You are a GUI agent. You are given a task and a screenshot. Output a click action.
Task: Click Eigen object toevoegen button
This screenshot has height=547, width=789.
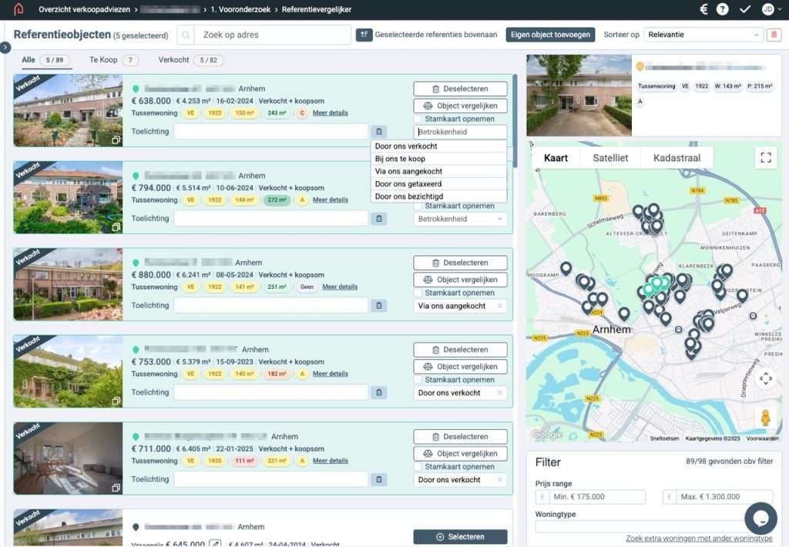550,35
